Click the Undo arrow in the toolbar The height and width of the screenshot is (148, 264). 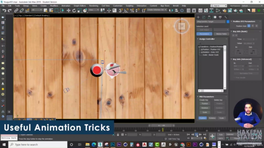click(x=4, y=11)
